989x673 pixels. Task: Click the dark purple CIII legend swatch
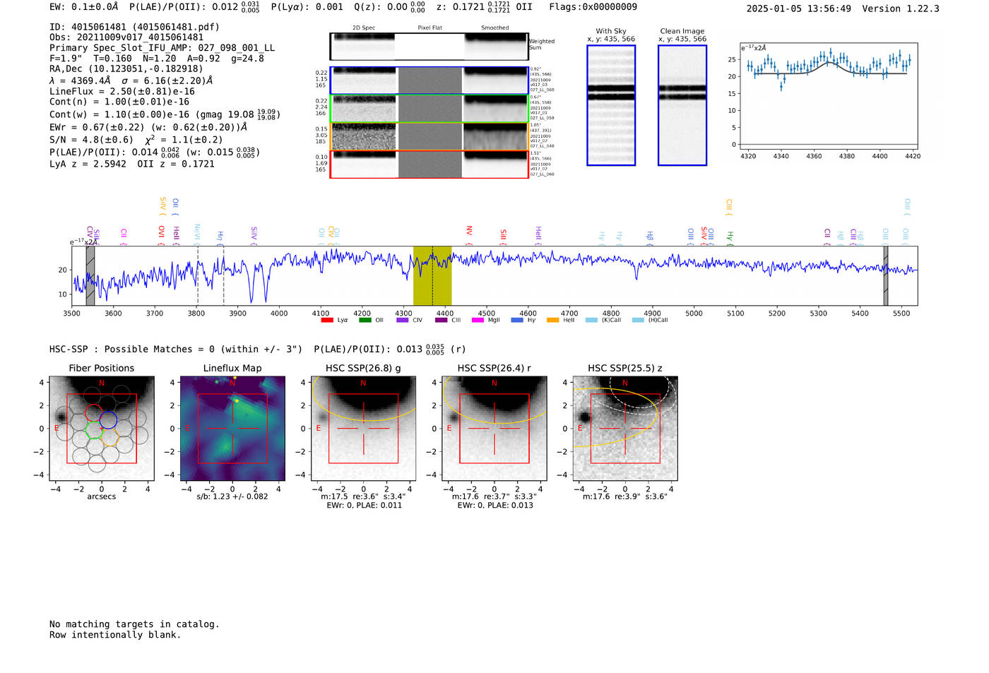coord(441,320)
